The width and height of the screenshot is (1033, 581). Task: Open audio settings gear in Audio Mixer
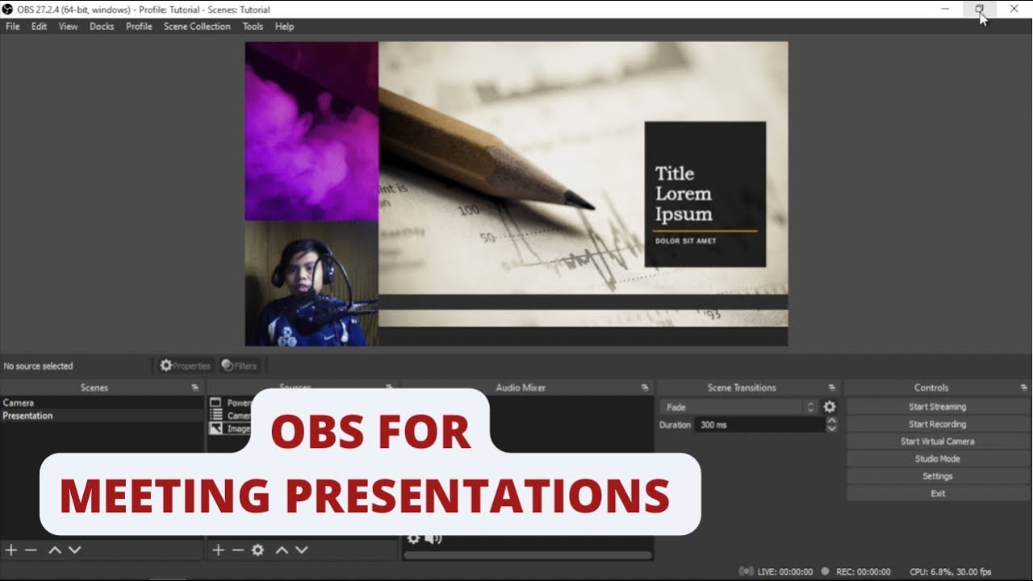click(413, 537)
